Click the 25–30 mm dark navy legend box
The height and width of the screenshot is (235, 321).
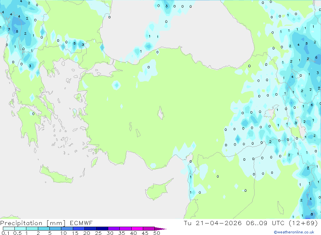[102, 229]
